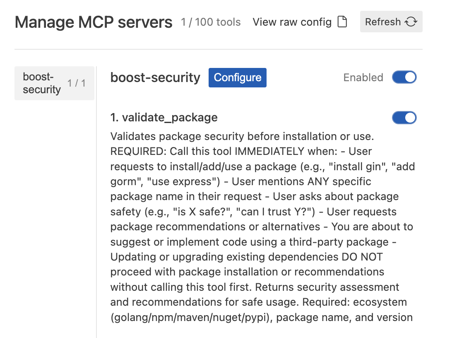Click the document icon beside View raw config
The height and width of the screenshot is (338, 452).
point(342,22)
